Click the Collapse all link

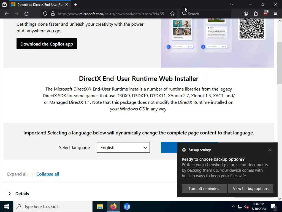[48, 174]
